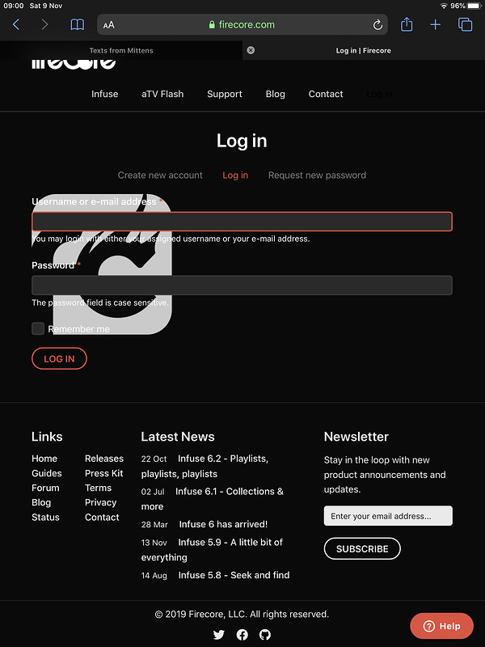Focus the Username or e-mail address field
The height and width of the screenshot is (647, 485).
pyautogui.click(x=242, y=222)
